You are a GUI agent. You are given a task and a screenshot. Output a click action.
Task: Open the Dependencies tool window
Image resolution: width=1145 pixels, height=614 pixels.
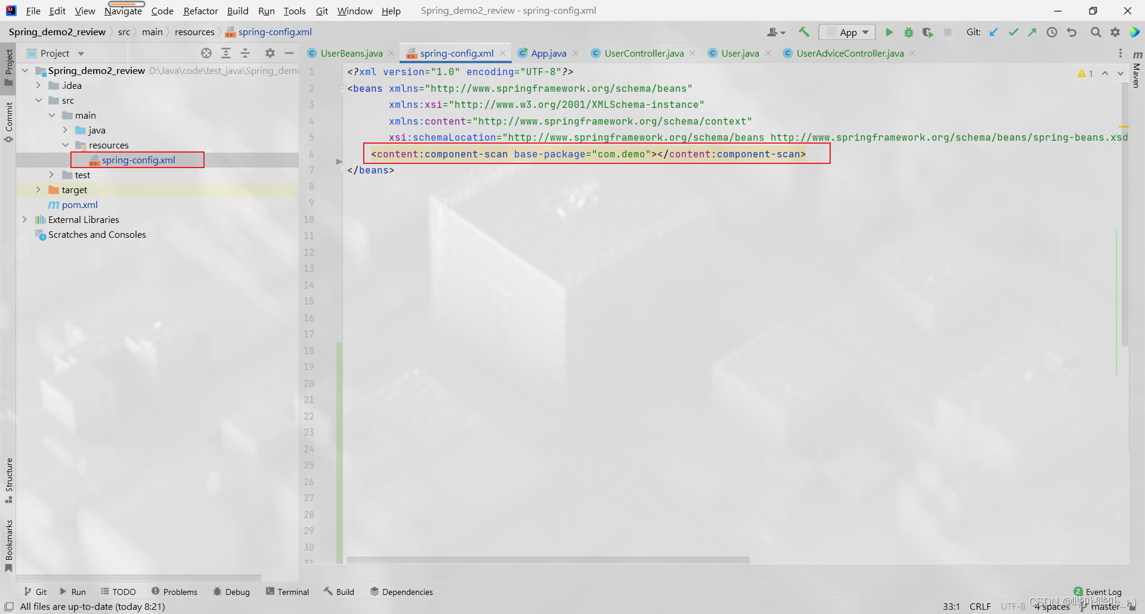(401, 591)
